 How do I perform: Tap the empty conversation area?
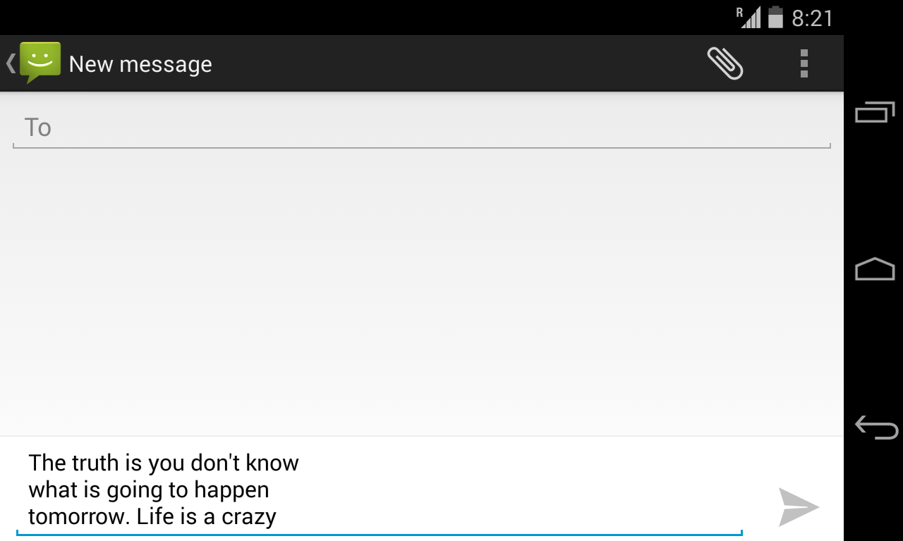(x=422, y=292)
